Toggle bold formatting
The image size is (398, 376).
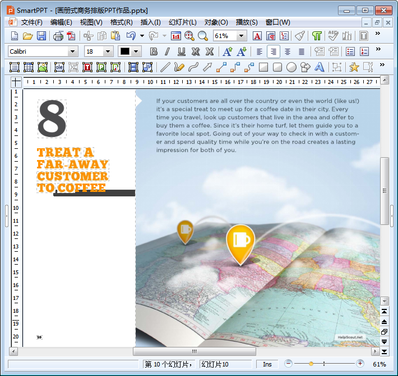(x=154, y=51)
